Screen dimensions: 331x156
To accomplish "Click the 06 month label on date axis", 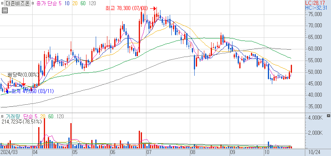I will 113,152.
